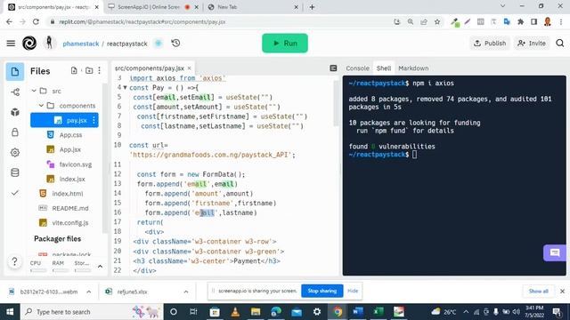Image resolution: width=570 pixels, height=320 pixels.
Task: Collapse the src folder
Action: (34, 91)
